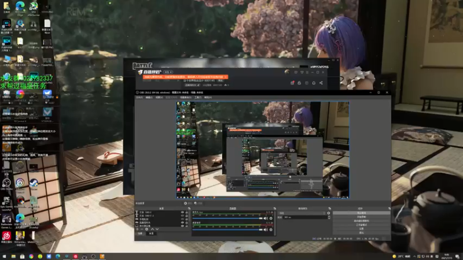The height and width of the screenshot is (260, 463).
Task: Switch to the Sources tab below the sources list
Action: click(151, 233)
